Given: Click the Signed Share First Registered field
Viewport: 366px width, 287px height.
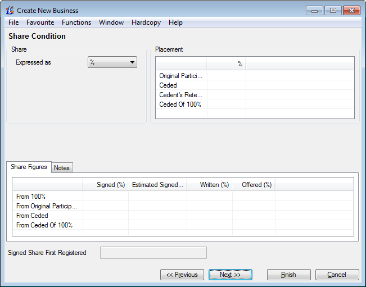Looking at the screenshot, I should (153, 253).
